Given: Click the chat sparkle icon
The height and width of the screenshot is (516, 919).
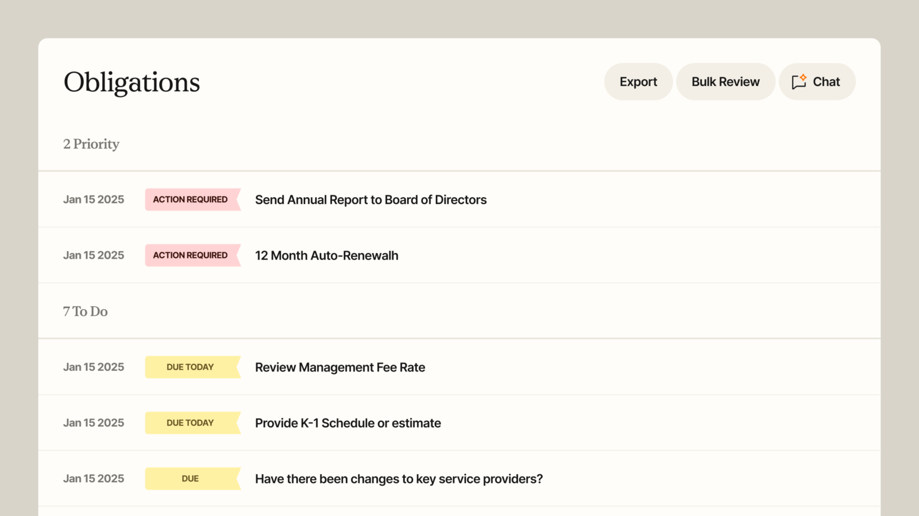Looking at the screenshot, I should (799, 81).
